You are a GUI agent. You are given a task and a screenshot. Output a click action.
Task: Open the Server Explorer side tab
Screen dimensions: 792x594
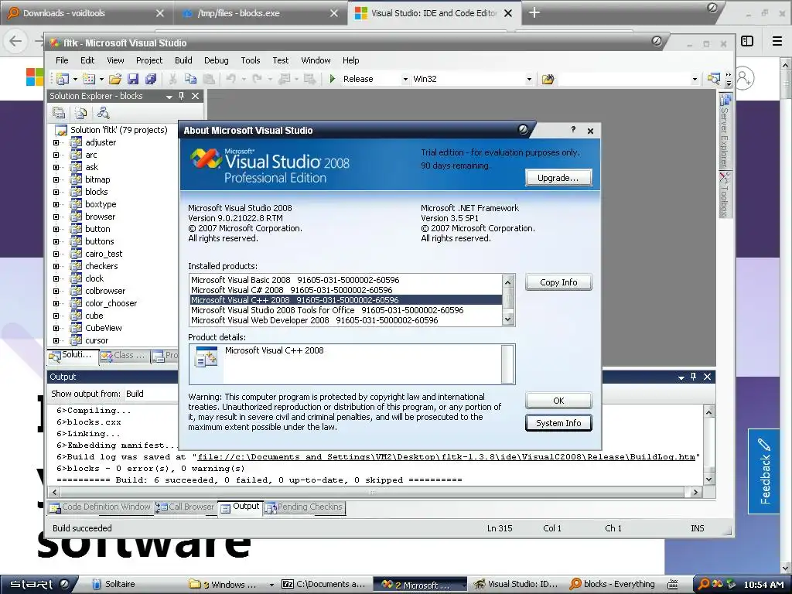pos(725,131)
